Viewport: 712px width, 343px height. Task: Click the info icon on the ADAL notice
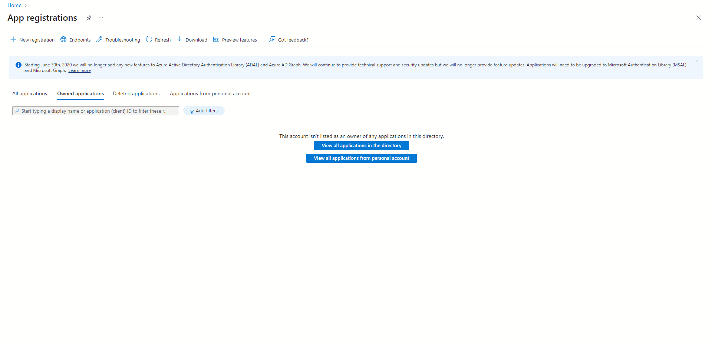(x=18, y=65)
